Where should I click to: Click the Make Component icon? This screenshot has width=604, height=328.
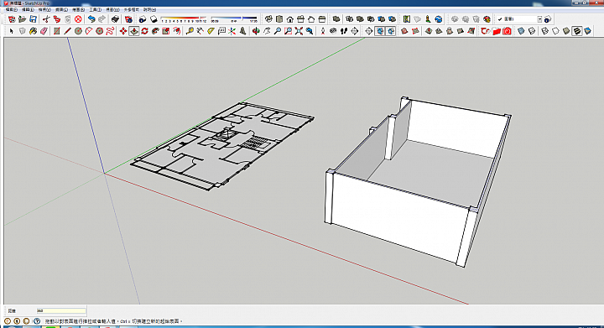click(x=23, y=31)
